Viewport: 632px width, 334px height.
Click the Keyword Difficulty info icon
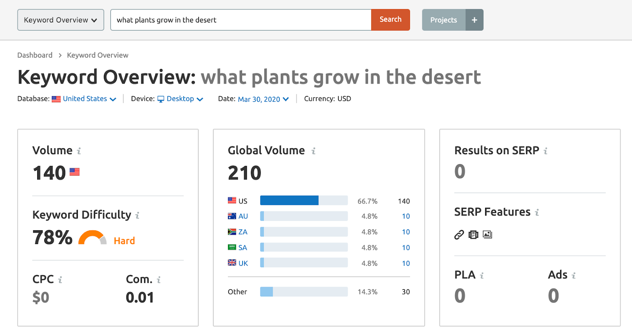coord(137,215)
